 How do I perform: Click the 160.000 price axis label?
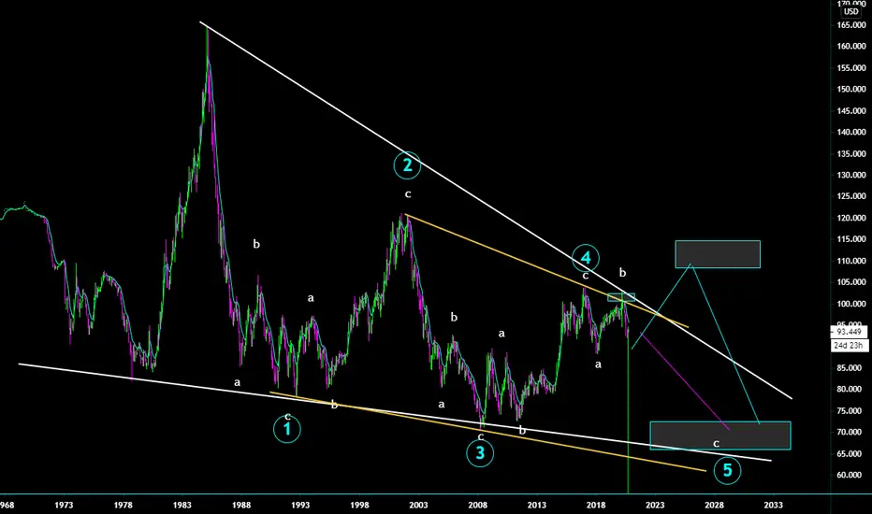[851, 46]
